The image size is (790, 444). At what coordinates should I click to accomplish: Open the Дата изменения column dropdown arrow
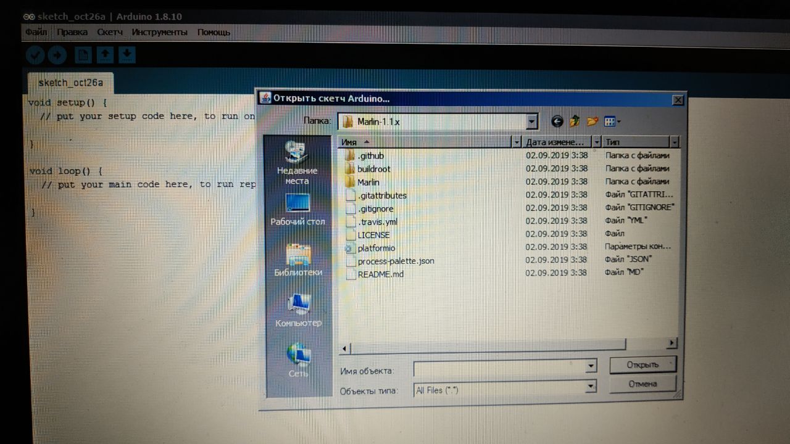point(596,142)
